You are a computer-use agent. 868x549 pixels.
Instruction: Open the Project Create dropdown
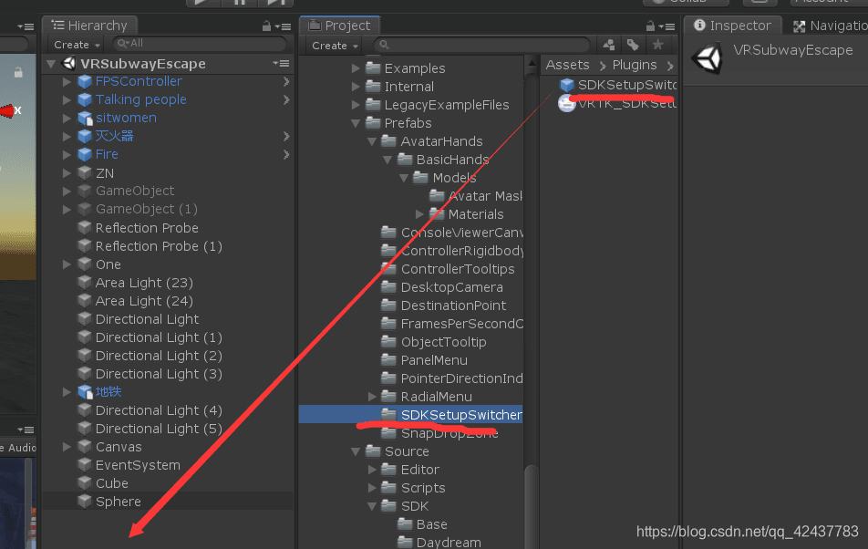tap(335, 45)
